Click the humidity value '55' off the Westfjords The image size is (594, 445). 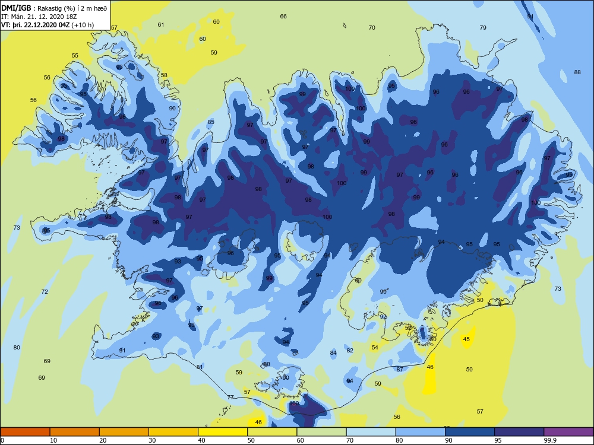75,56
